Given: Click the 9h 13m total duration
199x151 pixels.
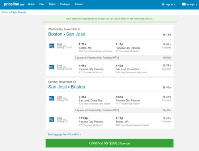Looking at the screenshot, I should (167, 35).
